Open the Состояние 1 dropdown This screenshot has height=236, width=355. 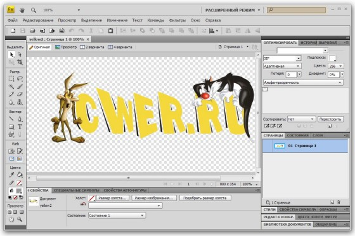[x=117, y=216]
